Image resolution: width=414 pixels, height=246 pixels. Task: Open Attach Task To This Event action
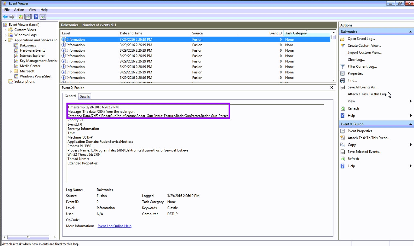[x=368, y=138]
